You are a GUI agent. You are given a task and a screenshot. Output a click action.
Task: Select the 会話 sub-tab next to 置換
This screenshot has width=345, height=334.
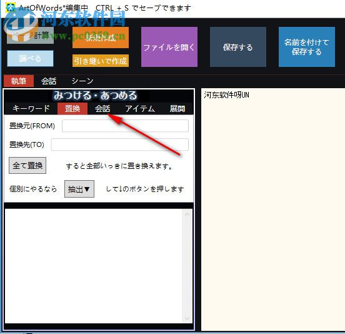coord(102,109)
